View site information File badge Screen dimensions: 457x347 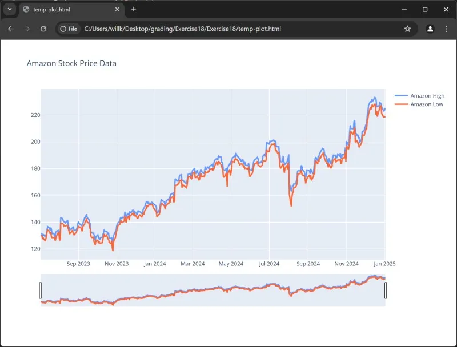pos(69,29)
